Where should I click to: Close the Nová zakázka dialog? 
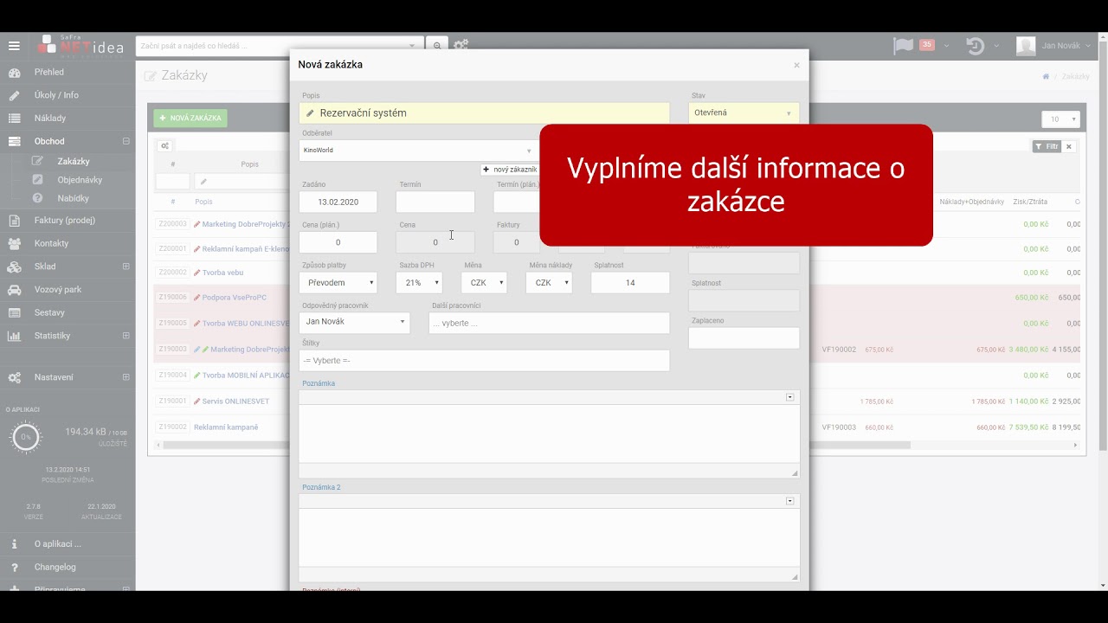[796, 65]
